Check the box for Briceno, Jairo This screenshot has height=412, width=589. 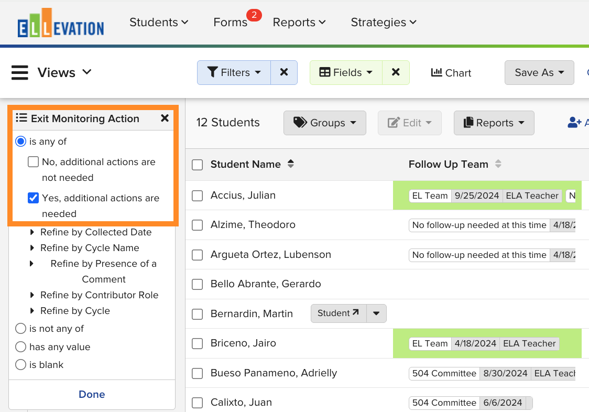(x=197, y=343)
